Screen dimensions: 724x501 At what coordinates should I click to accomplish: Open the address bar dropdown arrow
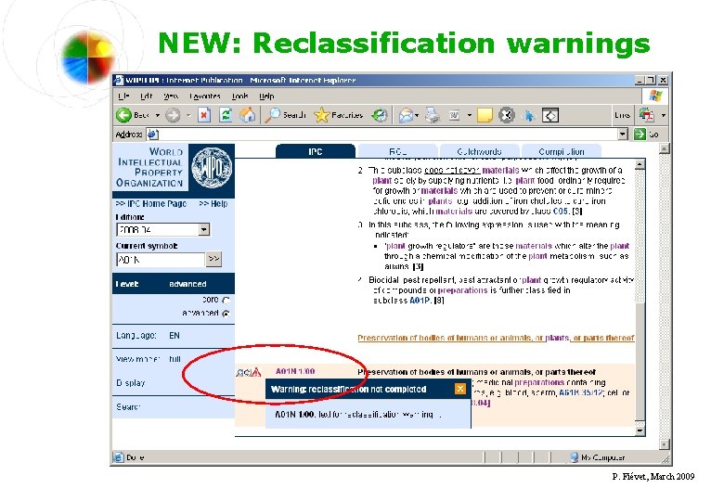pos(624,135)
